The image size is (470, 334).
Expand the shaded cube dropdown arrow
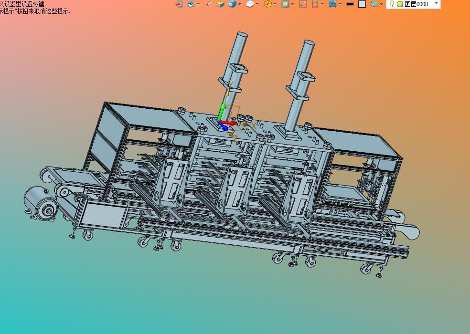pos(239,4)
